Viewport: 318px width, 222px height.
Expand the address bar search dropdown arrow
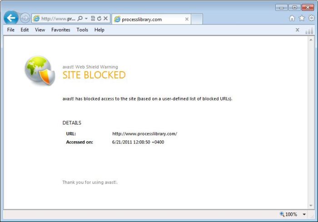pos(86,19)
